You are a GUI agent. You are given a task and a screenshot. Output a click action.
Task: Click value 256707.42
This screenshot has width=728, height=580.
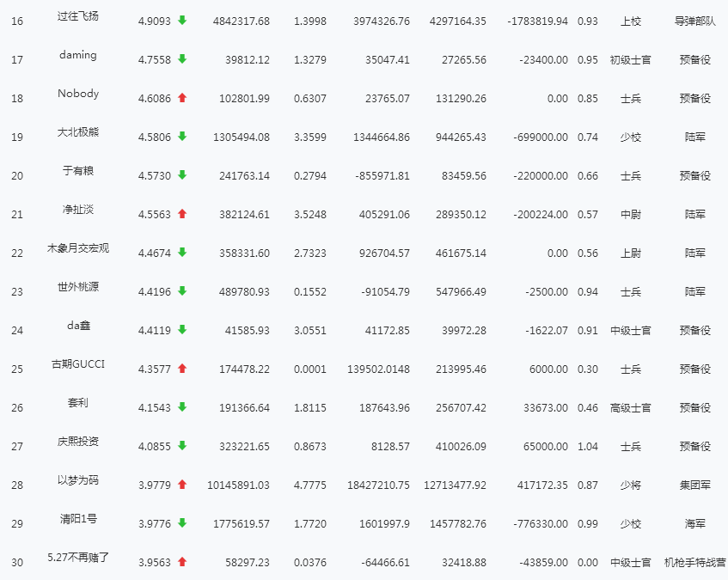(461, 408)
